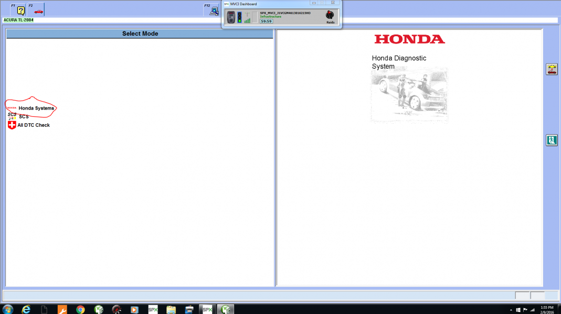Image resolution: width=561 pixels, height=314 pixels.
Task: Click traffic light status icon in MVCI Dashboard
Action: click(239, 17)
